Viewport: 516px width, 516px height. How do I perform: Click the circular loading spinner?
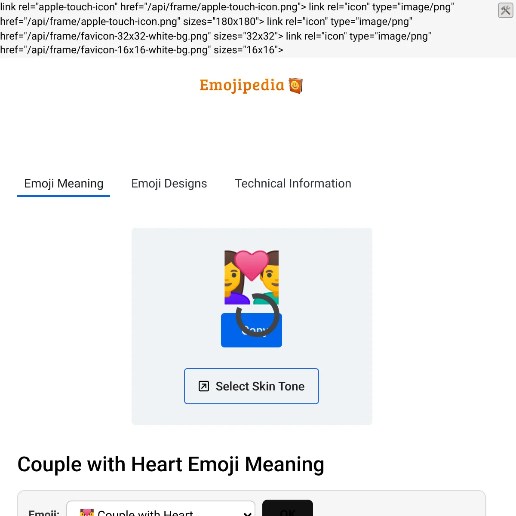[257, 315]
